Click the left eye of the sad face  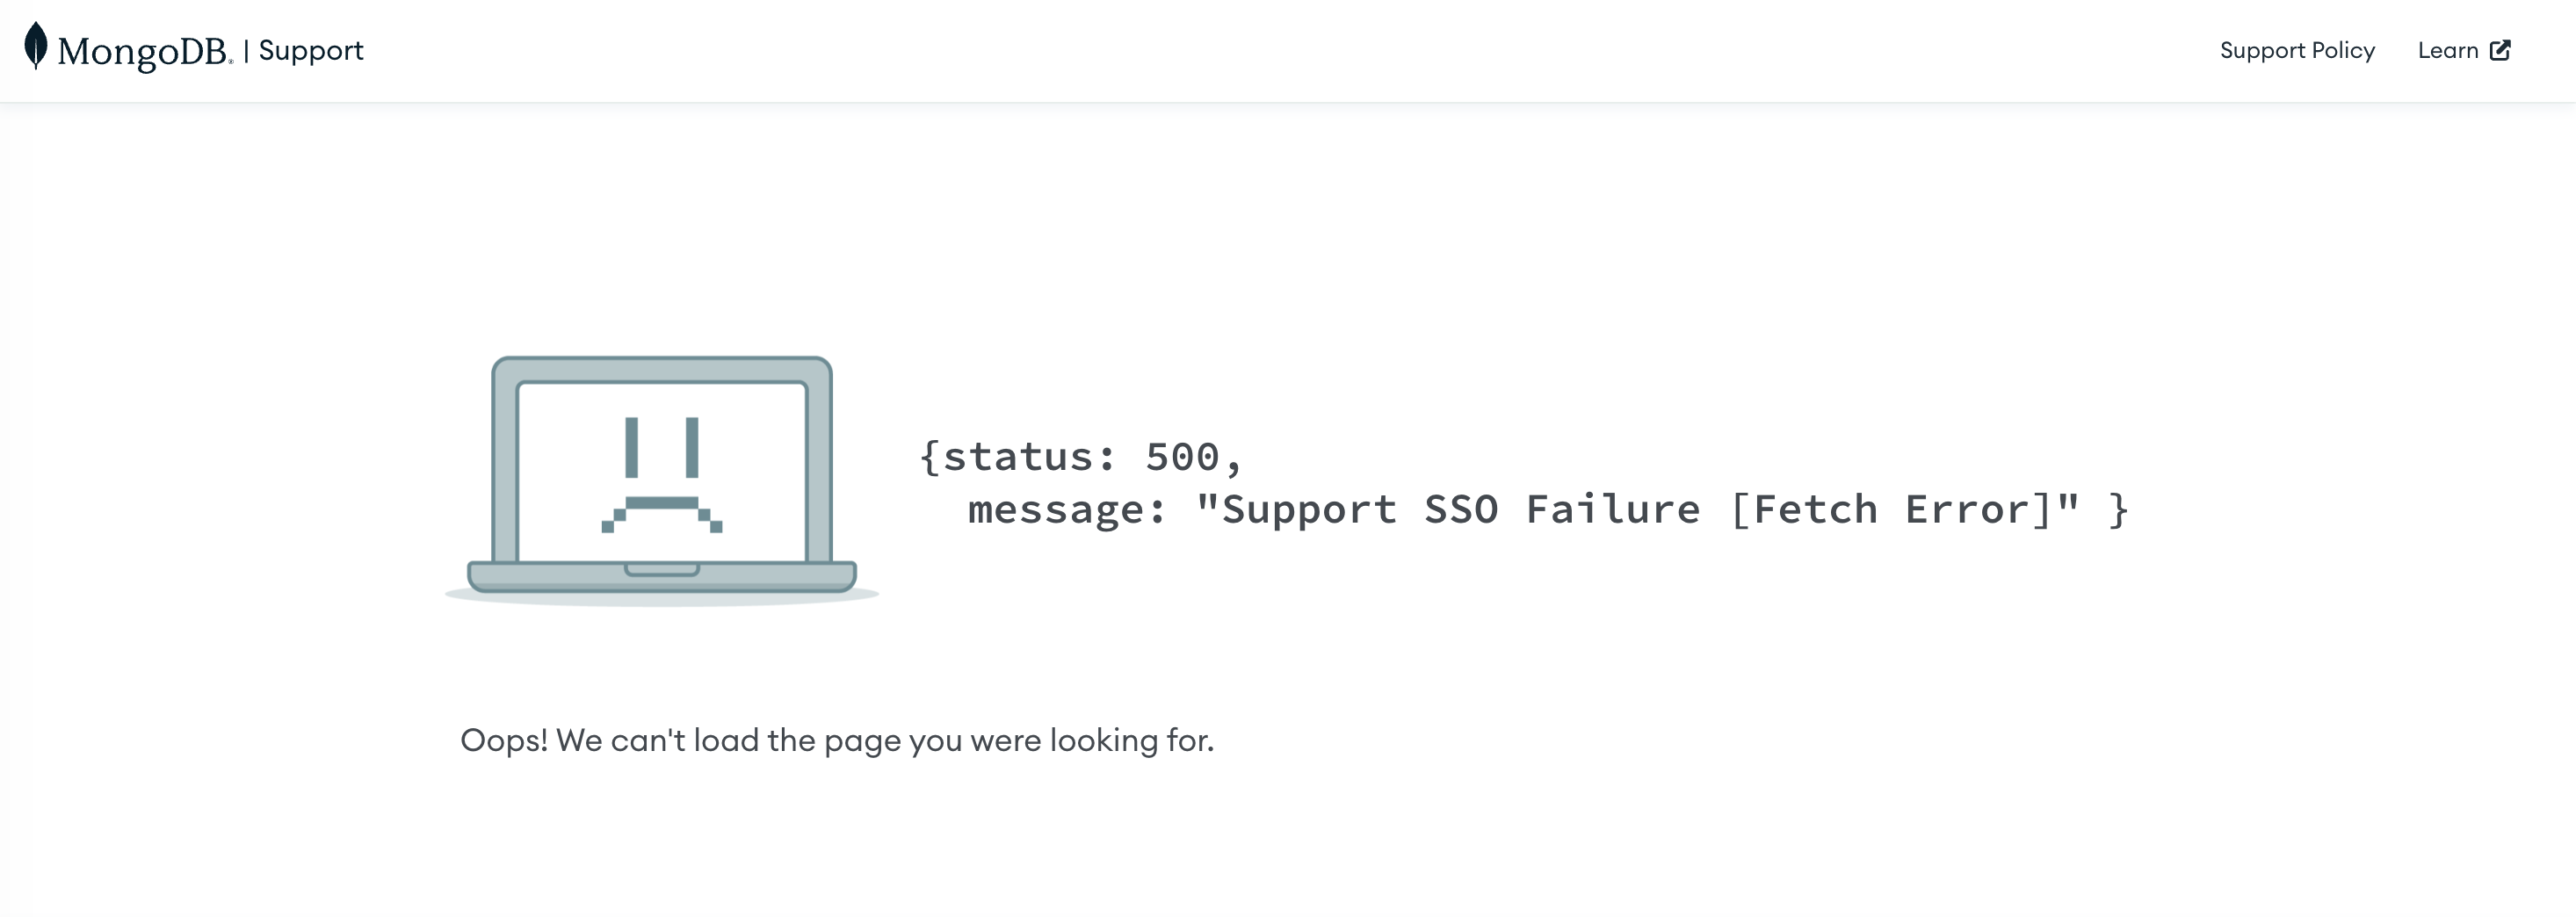click(631, 447)
